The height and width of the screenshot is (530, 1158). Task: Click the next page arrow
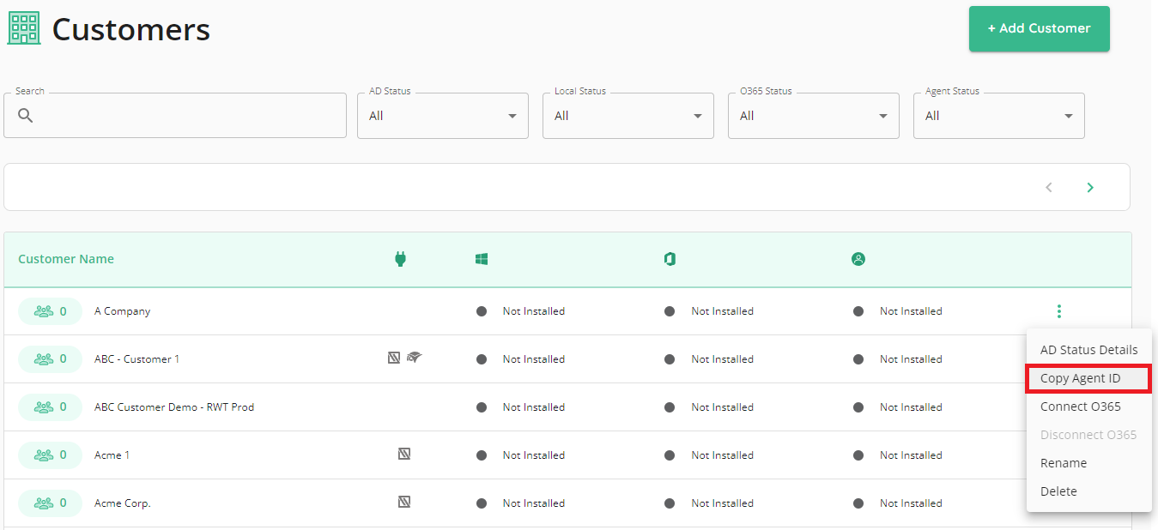(x=1090, y=186)
